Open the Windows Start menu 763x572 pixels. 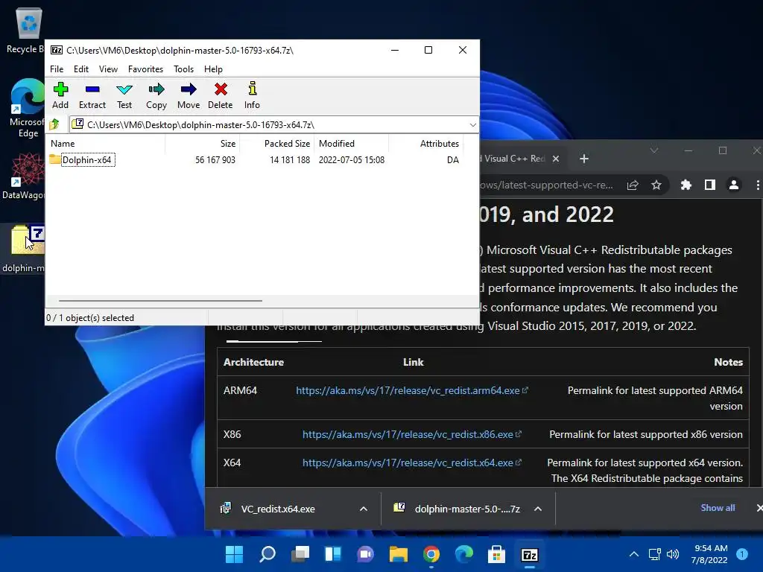coord(234,554)
